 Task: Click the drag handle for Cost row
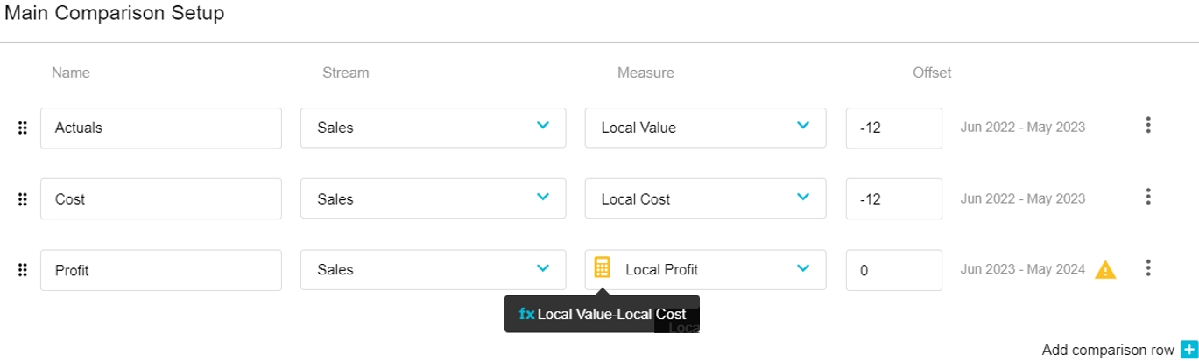(x=23, y=199)
